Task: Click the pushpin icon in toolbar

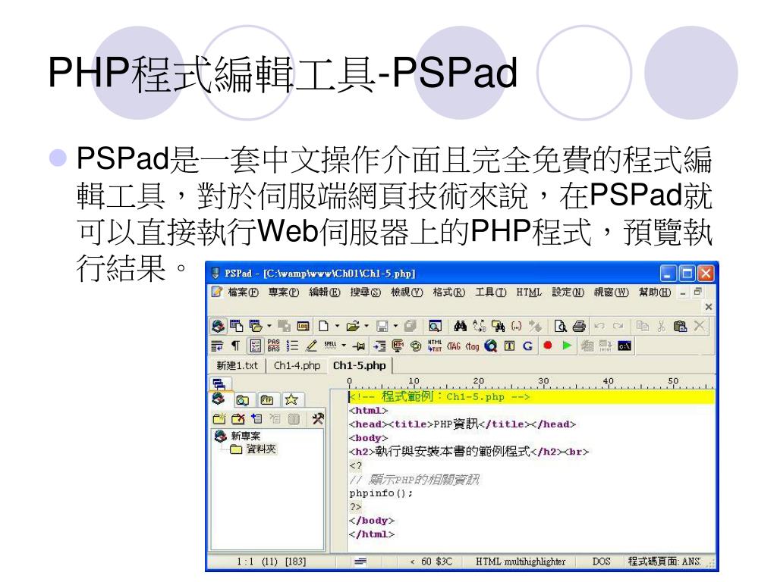Action: (x=359, y=346)
